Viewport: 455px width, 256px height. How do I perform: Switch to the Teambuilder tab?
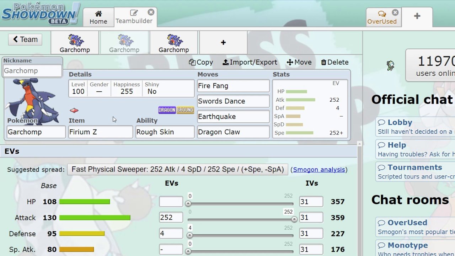pos(134,17)
